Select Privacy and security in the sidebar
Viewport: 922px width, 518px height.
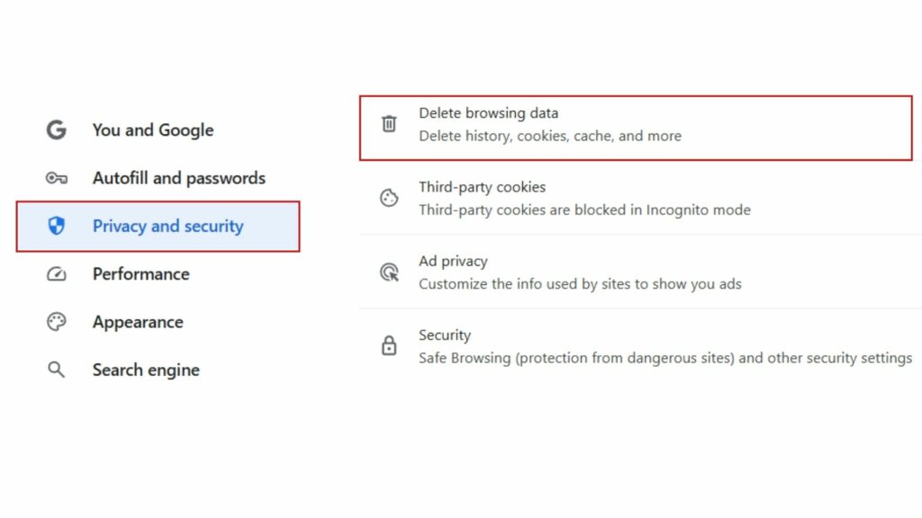tap(167, 226)
